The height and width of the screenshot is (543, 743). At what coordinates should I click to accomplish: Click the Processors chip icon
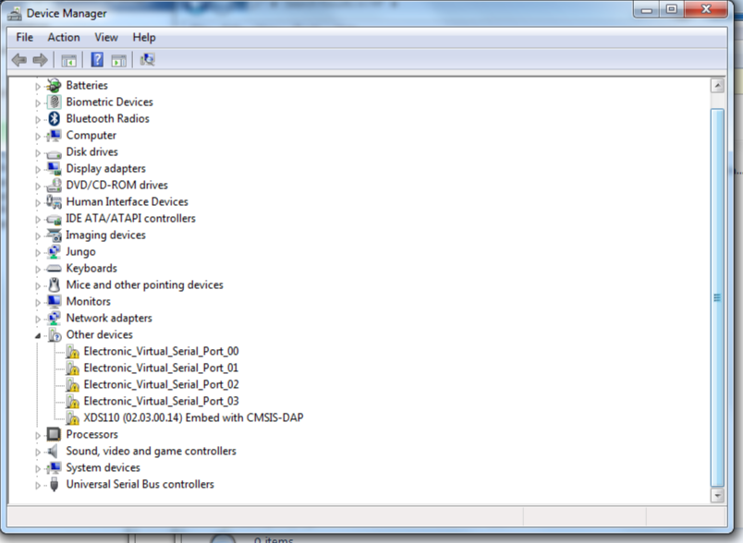(x=54, y=435)
